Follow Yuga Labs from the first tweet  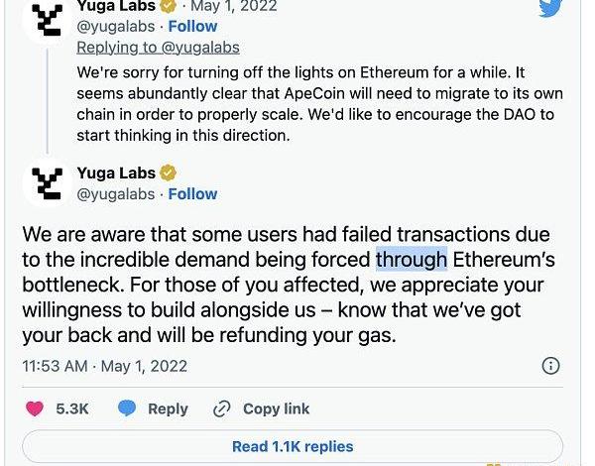193,26
